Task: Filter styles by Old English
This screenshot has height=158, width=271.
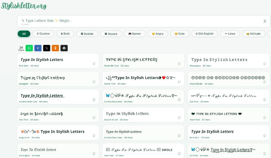Action: coord(205,34)
